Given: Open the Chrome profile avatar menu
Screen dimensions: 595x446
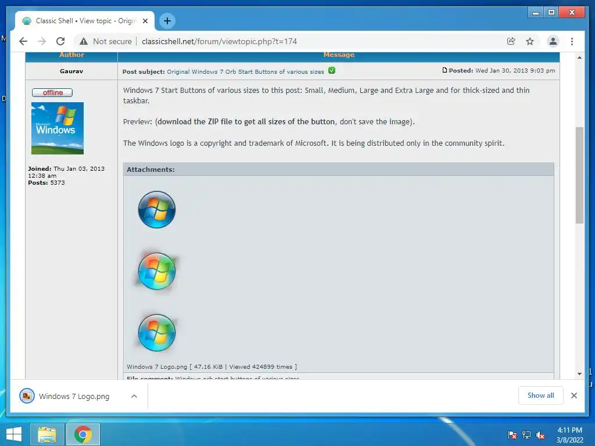Looking at the screenshot, I should pyautogui.click(x=553, y=41).
